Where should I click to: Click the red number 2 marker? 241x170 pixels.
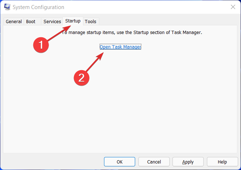coord(81,78)
